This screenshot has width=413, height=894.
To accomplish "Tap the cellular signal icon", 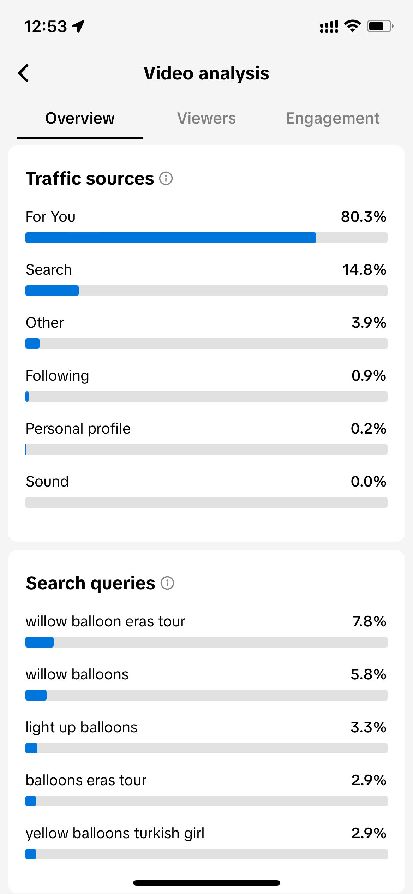I will (329, 26).
